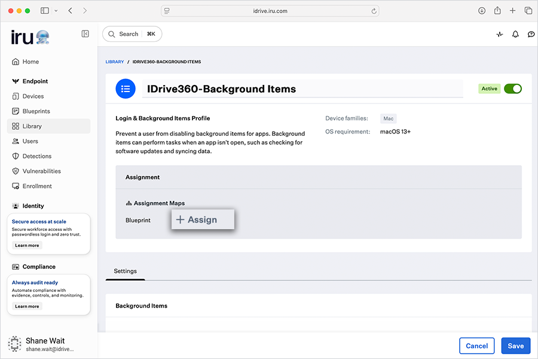Click the Devices icon in sidebar
Image resolution: width=538 pixels, height=359 pixels.
point(16,96)
